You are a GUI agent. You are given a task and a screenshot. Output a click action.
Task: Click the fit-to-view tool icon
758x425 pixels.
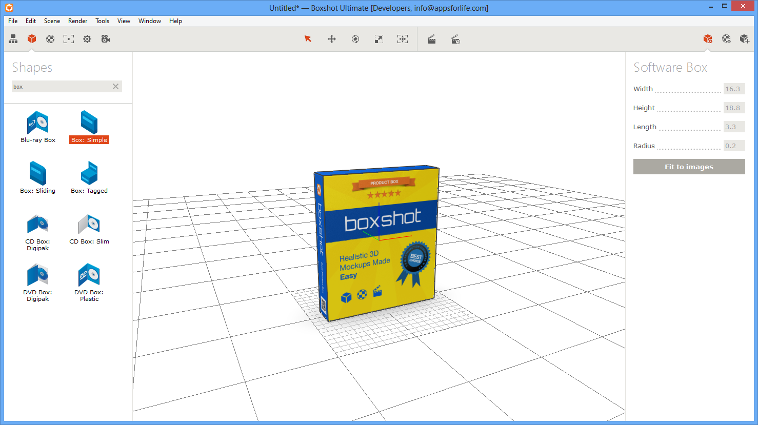(403, 39)
